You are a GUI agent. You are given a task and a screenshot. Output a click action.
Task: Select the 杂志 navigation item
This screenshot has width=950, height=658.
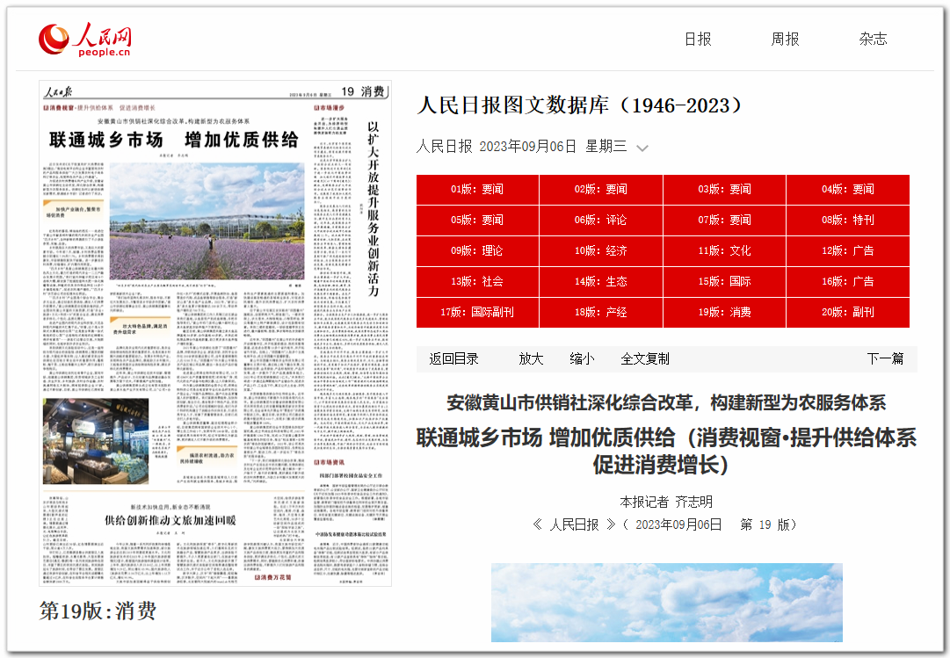coord(873,39)
